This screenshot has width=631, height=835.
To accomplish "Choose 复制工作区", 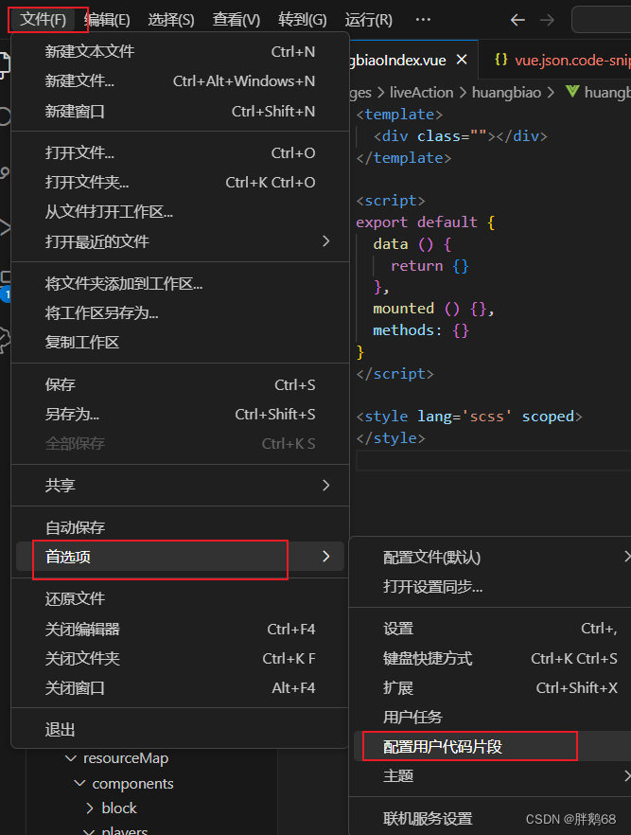I will point(180,343).
